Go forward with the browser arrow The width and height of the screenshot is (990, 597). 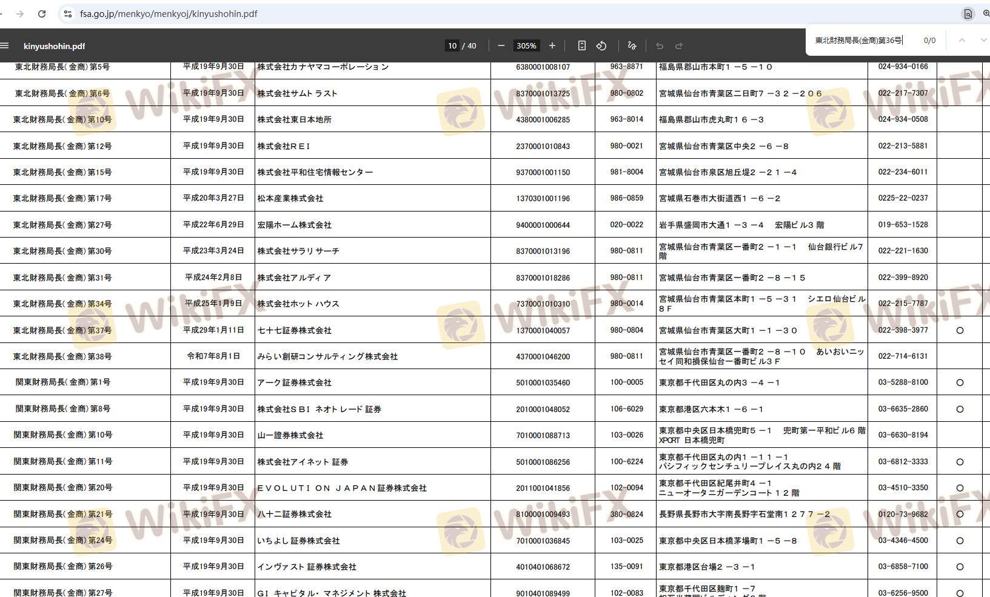tap(20, 13)
